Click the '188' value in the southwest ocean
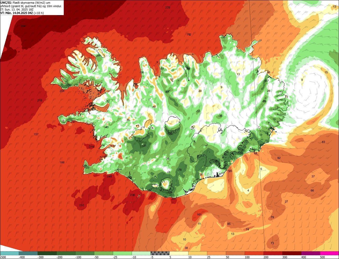Screen dimensions: 339x259 click(x=62, y=162)
